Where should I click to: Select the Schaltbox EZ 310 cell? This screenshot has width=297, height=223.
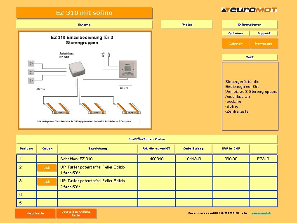point(97,159)
